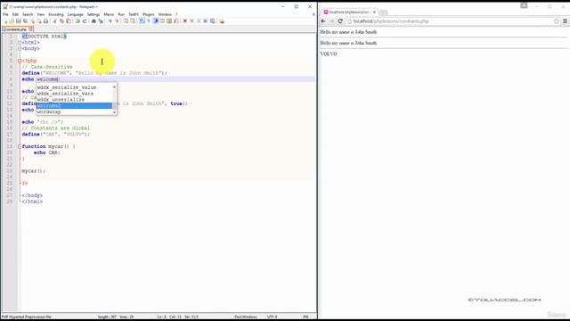Click the Zoom In toolbar icon
Screen dimensions: 570x321
coord(110,21)
